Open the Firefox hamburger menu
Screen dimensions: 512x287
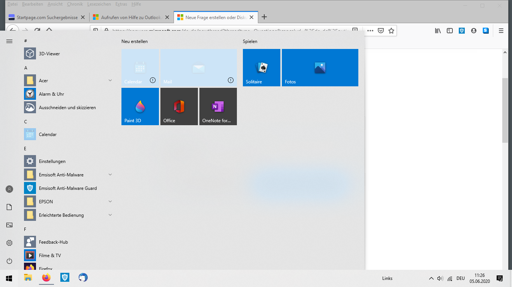click(501, 31)
